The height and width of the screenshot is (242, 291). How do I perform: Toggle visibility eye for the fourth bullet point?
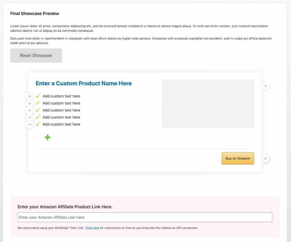tap(29, 117)
